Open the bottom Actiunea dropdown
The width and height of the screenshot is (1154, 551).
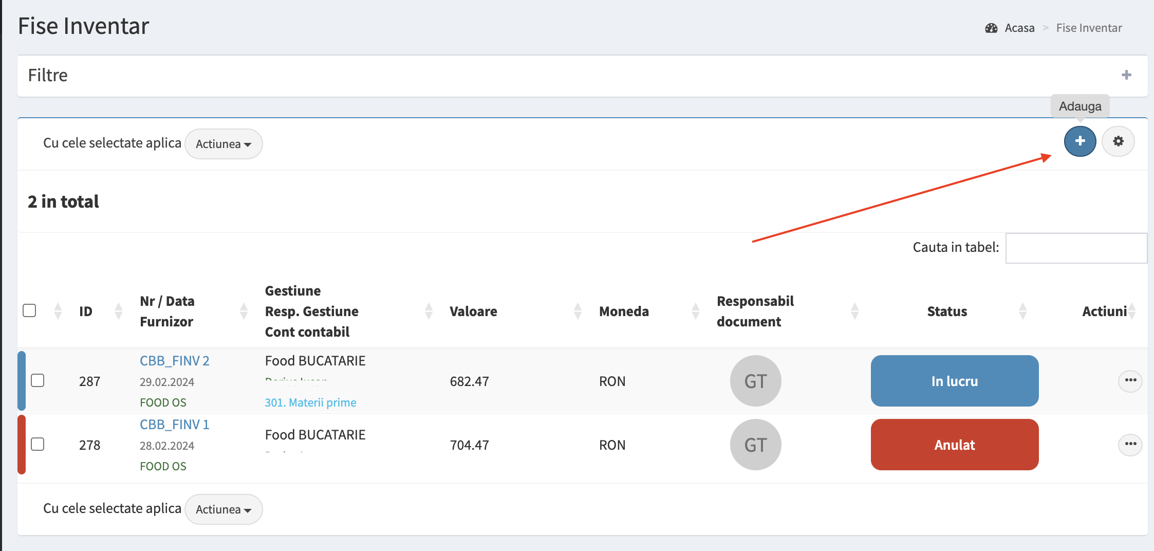(224, 509)
